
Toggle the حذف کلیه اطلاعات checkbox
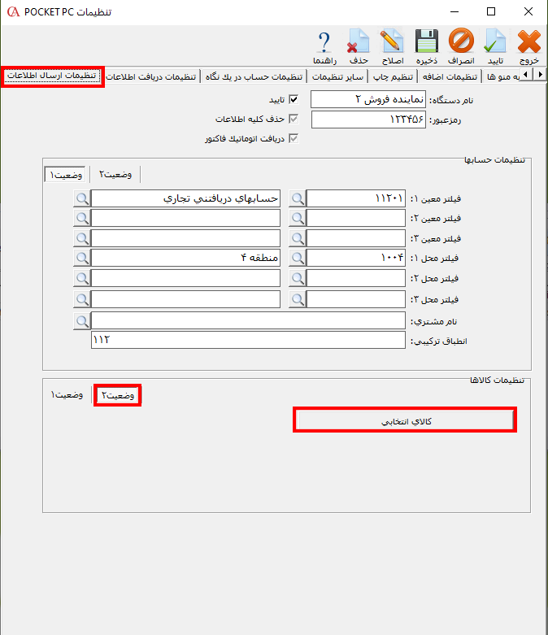tap(294, 120)
